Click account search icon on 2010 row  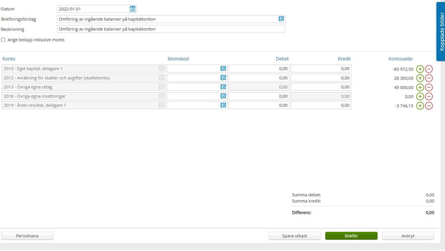click(161, 69)
